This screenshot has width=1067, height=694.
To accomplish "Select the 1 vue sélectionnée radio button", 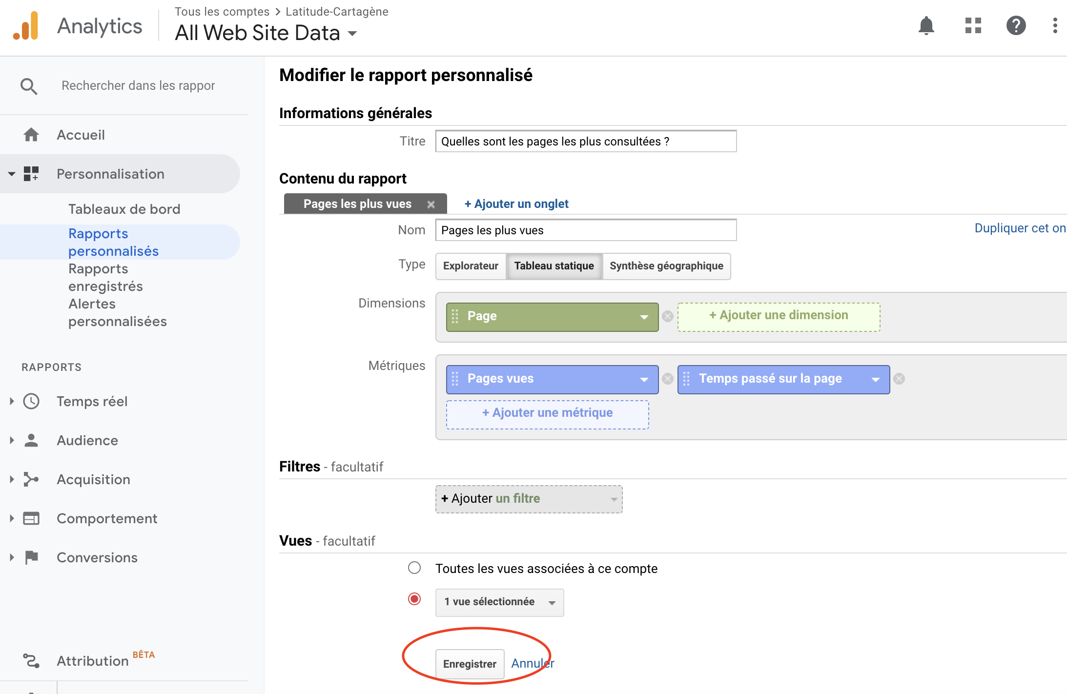I will (414, 599).
